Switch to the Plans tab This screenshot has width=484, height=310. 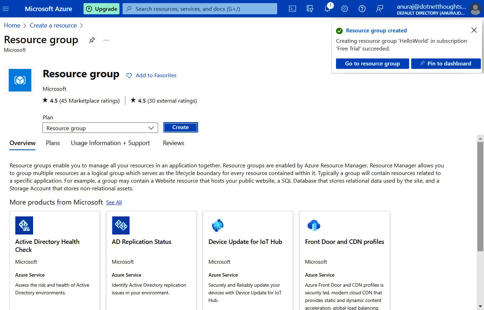(53, 143)
